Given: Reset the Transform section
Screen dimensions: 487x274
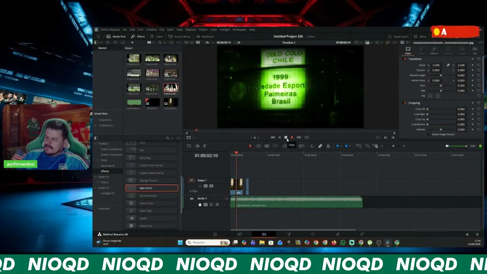Looking at the screenshot, I should coord(479,59).
